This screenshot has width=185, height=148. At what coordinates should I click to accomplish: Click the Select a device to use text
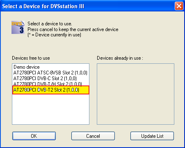point(50,24)
